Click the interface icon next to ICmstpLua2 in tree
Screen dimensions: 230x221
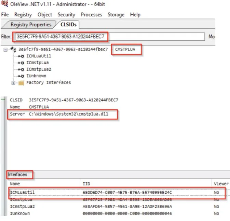tap(21, 69)
